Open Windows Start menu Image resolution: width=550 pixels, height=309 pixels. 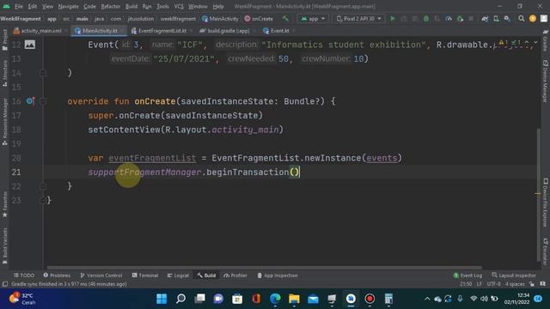click(x=162, y=299)
